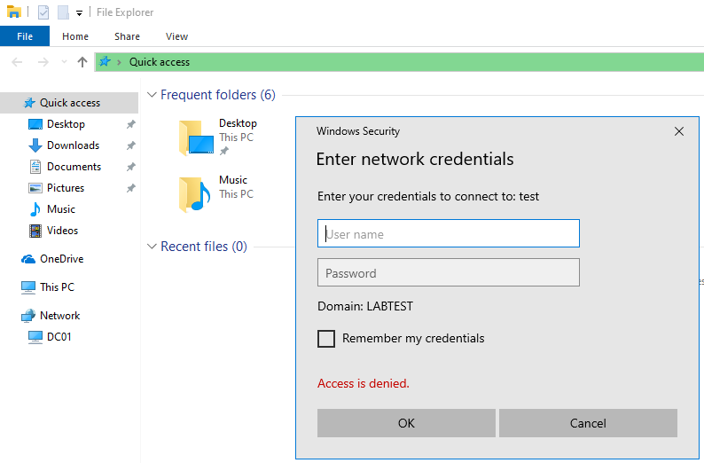Open the Quick Access Toolbar customize dropdown

80,13
